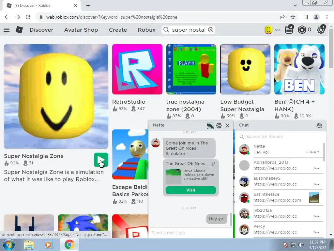Click the Search for friends field
Image resolution: width=334 pixels, height=251 pixels.
pyautogui.click(x=281, y=137)
